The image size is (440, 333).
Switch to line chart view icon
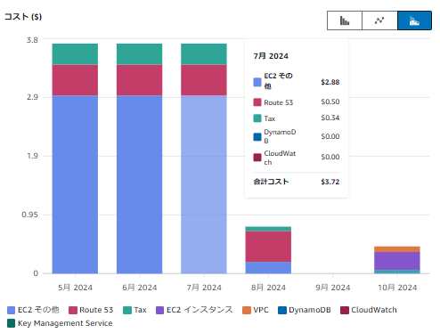(x=379, y=20)
